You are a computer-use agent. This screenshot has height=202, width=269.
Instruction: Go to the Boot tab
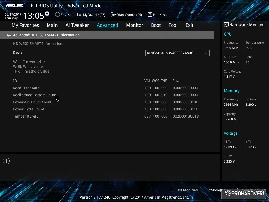156,25
